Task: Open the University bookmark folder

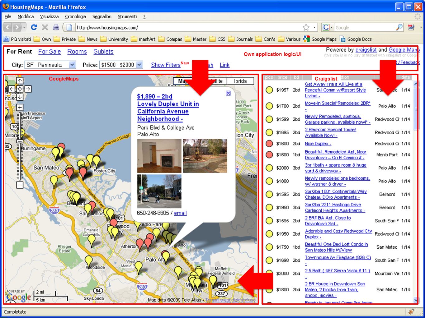Action: coord(114,39)
